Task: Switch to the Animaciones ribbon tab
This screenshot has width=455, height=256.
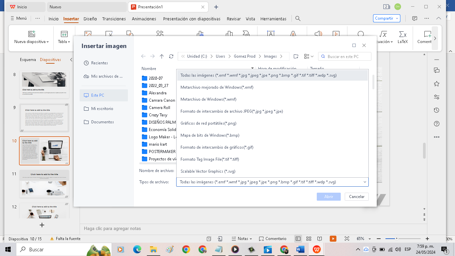Action: 144,19
